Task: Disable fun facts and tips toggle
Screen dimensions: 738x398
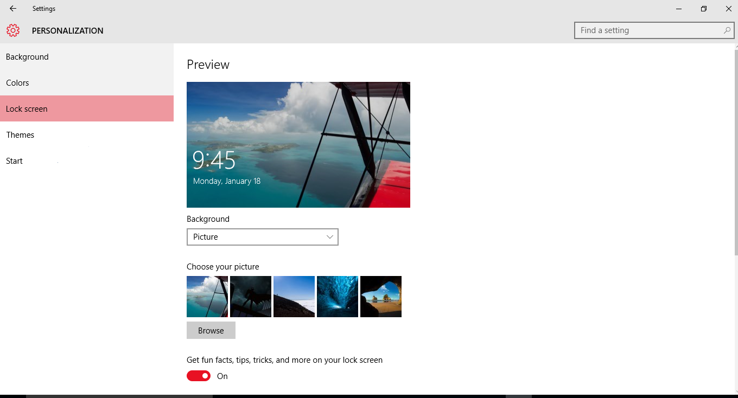Action: tap(199, 376)
